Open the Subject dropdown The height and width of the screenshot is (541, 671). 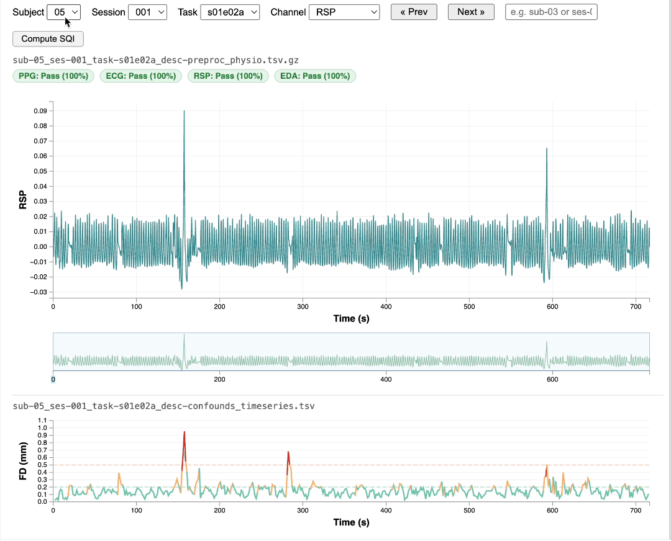click(x=63, y=12)
